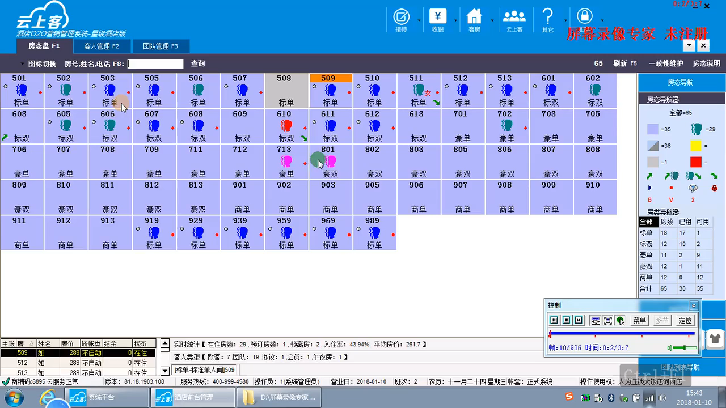Open the 客房 housekeeping home icon
This screenshot has width=726, height=408.
[x=474, y=19]
